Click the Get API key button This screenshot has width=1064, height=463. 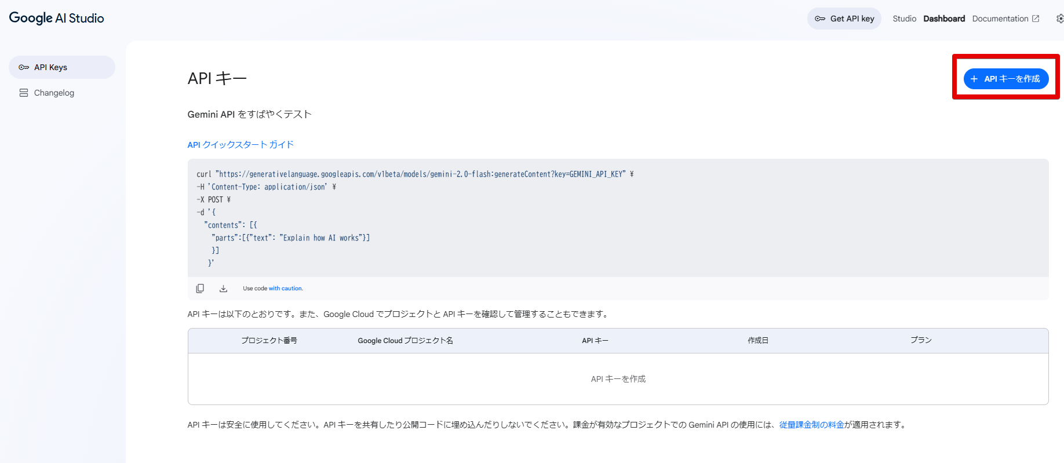(x=844, y=19)
